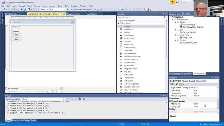Click the Start button in the dialog
This screenshot has width=224, height=126.
(16, 35)
